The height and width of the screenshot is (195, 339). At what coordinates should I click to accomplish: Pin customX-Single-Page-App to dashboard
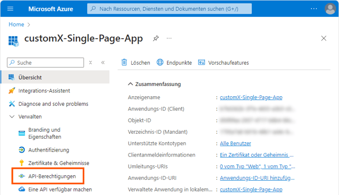click(x=156, y=39)
